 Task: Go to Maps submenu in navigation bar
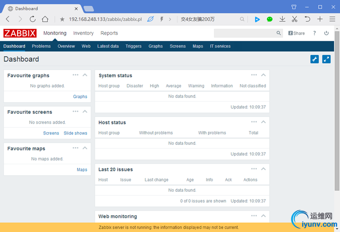click(x=198, y=46)
